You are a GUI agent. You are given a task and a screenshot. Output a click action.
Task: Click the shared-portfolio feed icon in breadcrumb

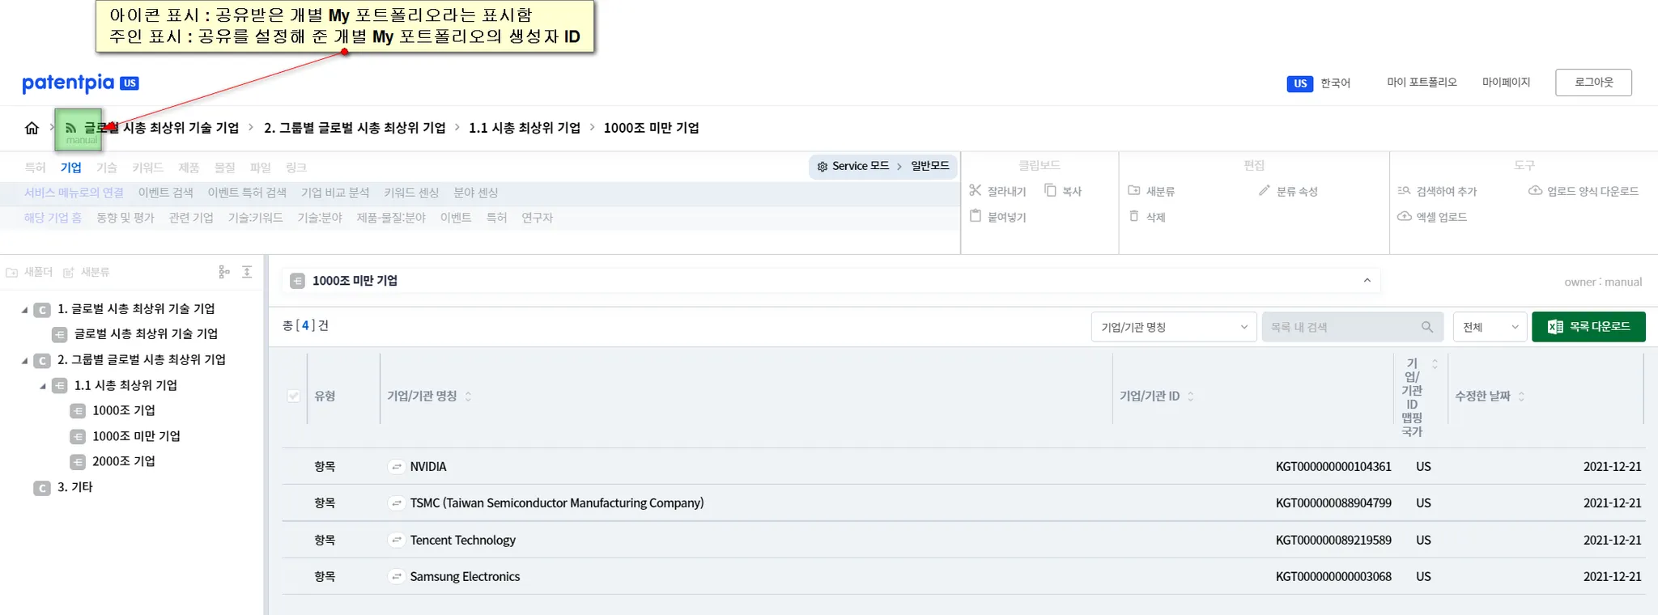point(70,128)
